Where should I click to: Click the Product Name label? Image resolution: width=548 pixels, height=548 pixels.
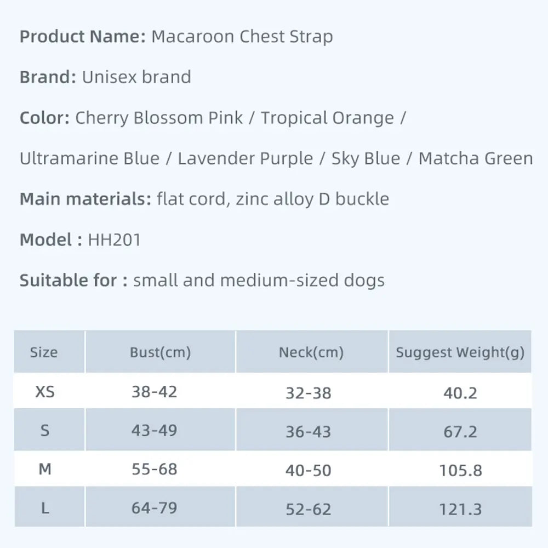click(x=82, y=37)
